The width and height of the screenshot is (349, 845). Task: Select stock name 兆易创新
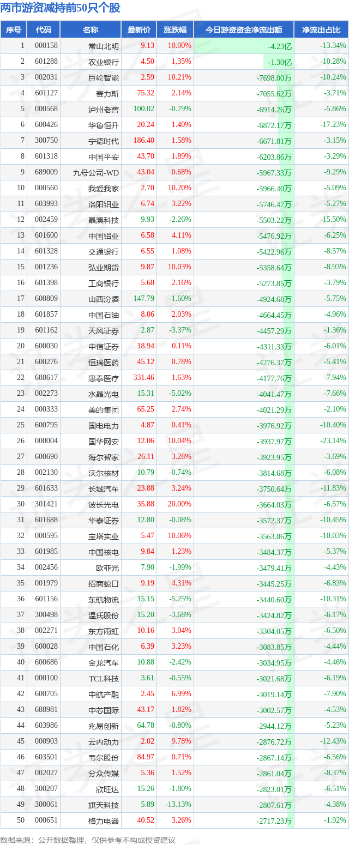[x=104, y=726]
